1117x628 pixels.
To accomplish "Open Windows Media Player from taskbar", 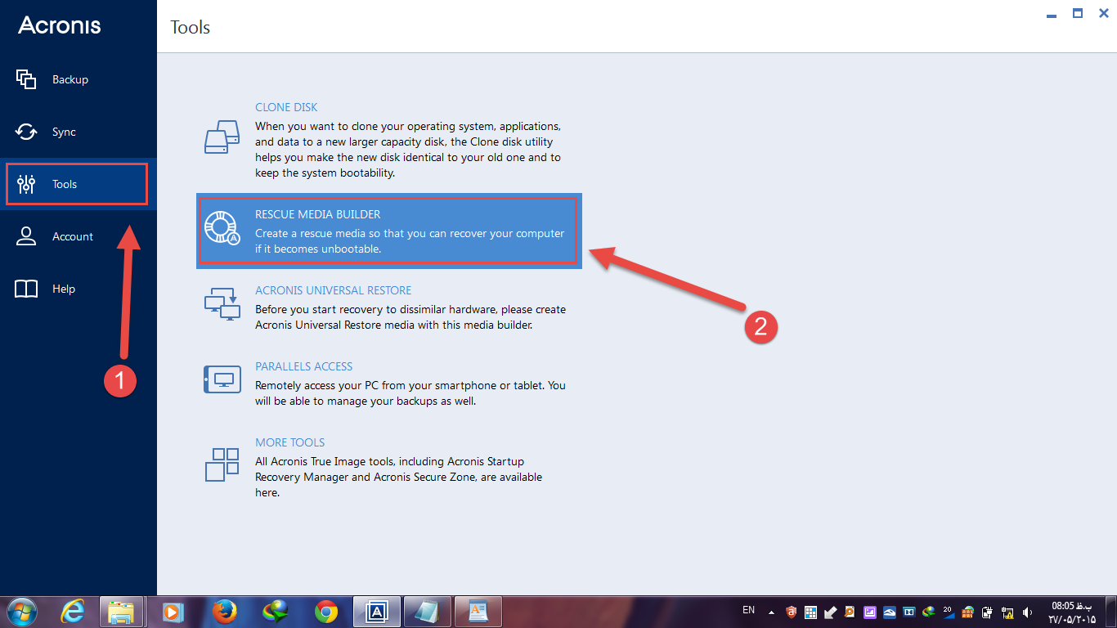I will (173, 612).
